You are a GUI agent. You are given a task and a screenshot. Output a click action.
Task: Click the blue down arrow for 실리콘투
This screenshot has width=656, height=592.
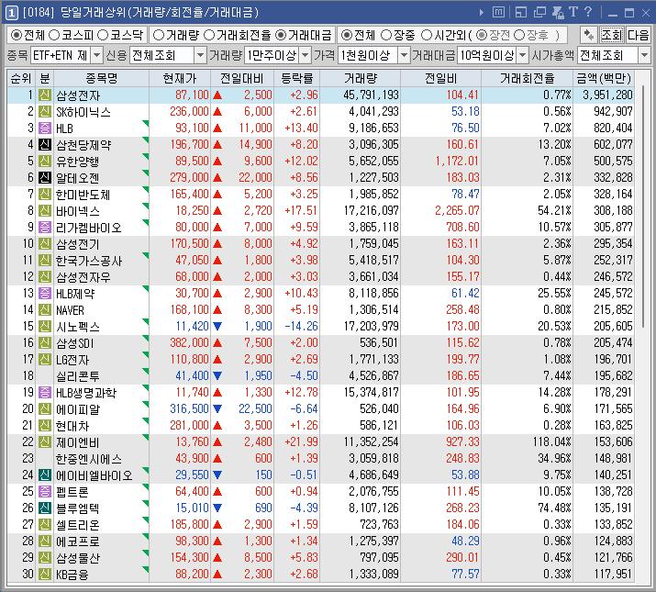(217, 375)
